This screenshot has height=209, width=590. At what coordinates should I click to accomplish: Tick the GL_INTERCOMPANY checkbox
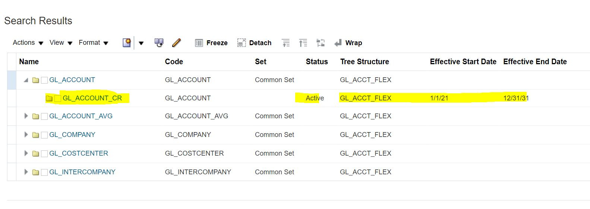(x=44, y=172)
